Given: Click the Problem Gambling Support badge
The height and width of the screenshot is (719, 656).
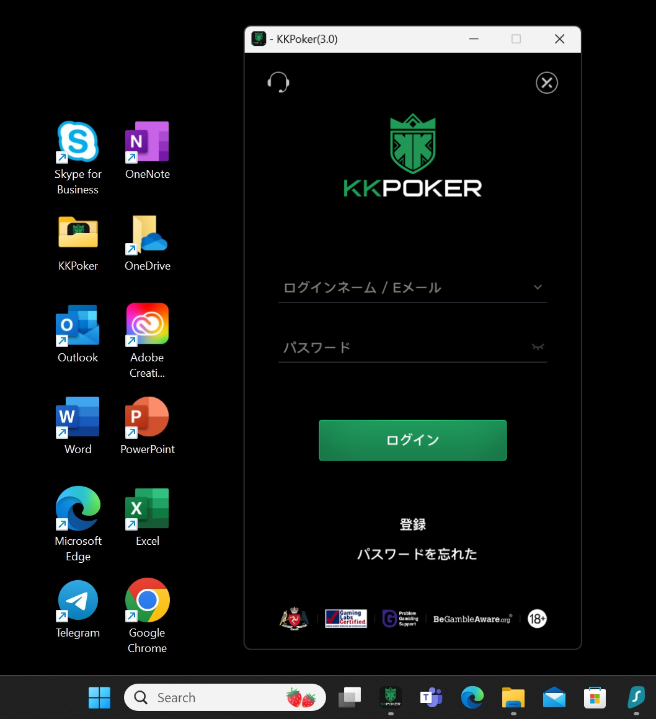Looking at the screenshot, I should click(x=400, y=619).
